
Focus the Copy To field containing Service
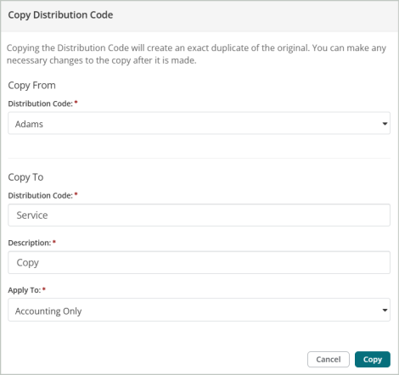(199, 215)
